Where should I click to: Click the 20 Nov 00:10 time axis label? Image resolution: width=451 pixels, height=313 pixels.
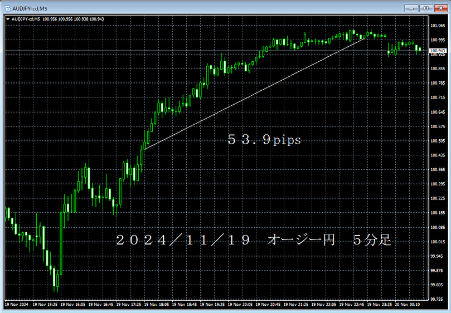click(x=408, y=304)
